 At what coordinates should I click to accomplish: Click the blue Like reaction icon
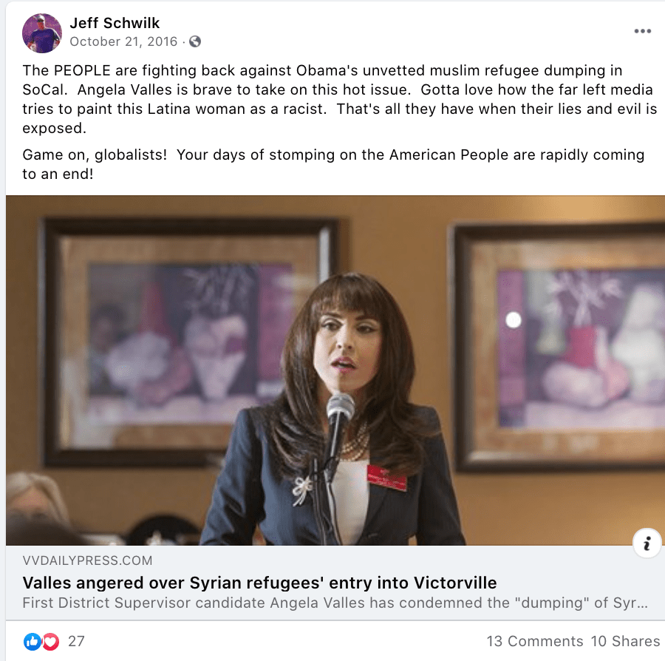[x=33, y=641]
